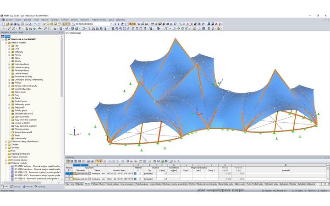Collapse the Přídavné moduly tree node
Image resolution: width=330 pixels, height=206 pixels.
click(x=6, y=163)
